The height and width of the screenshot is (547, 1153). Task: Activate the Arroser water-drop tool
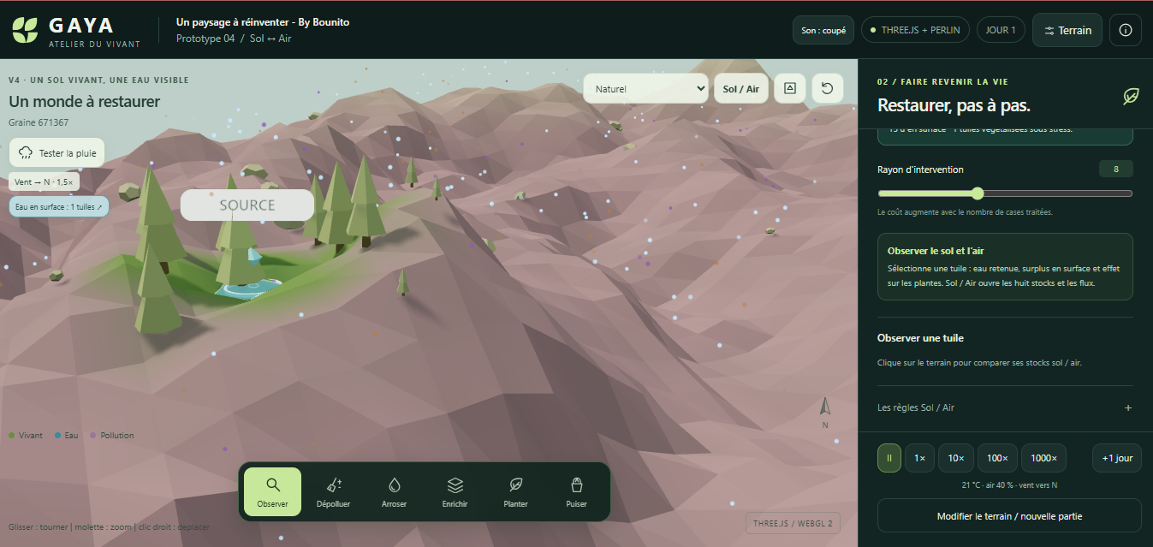pyautogui.click(x=394, y=491)
